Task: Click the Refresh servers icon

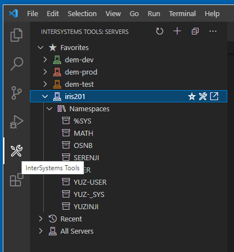Action: point(159,31)
